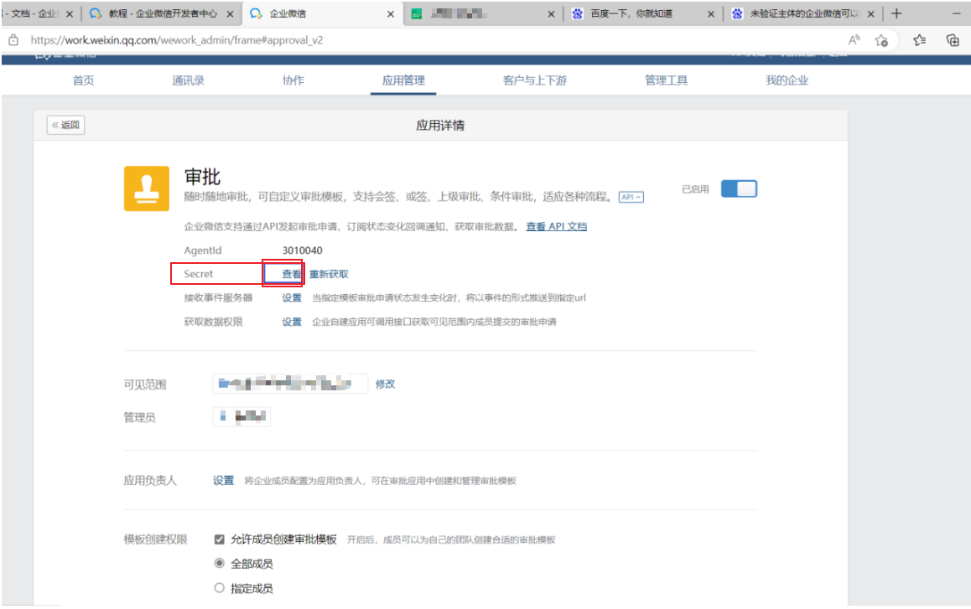Click the Secret label text

pos(198,274)
